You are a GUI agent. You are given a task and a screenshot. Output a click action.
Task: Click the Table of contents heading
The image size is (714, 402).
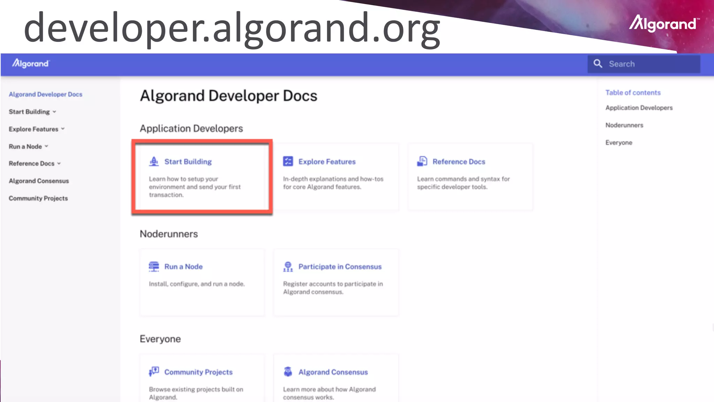(633, 93)
